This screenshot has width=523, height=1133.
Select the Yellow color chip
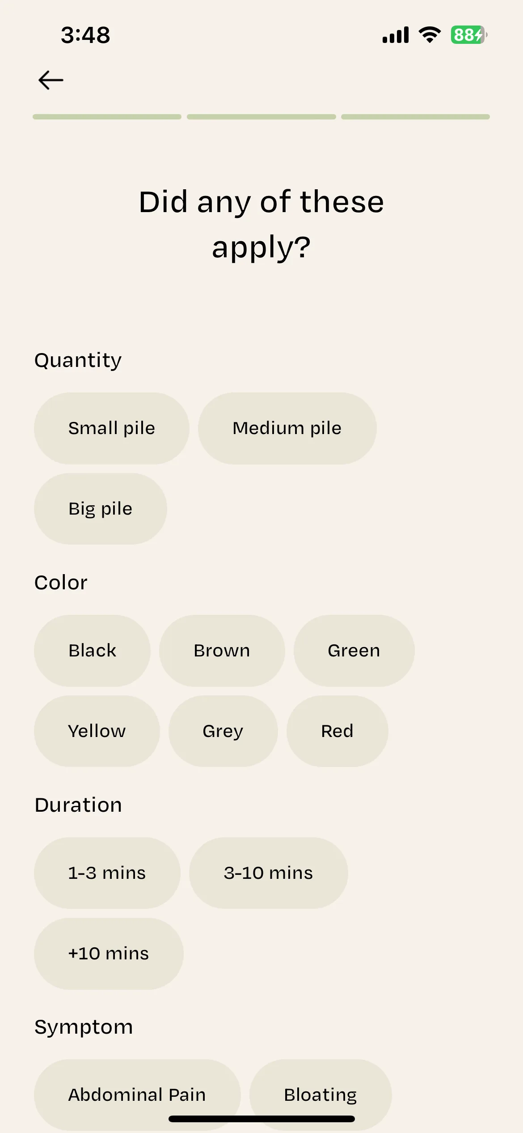pos(97,731)
